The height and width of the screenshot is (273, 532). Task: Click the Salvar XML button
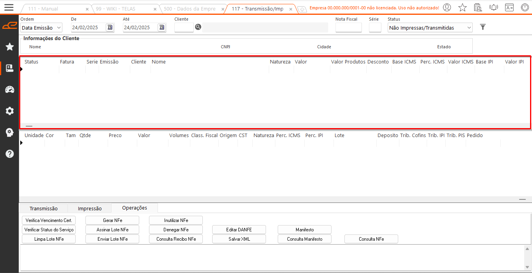pos(239,239)
